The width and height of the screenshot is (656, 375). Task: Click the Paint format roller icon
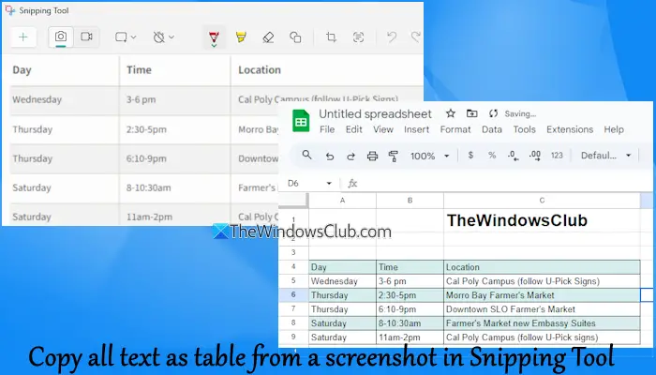[394, 157]
